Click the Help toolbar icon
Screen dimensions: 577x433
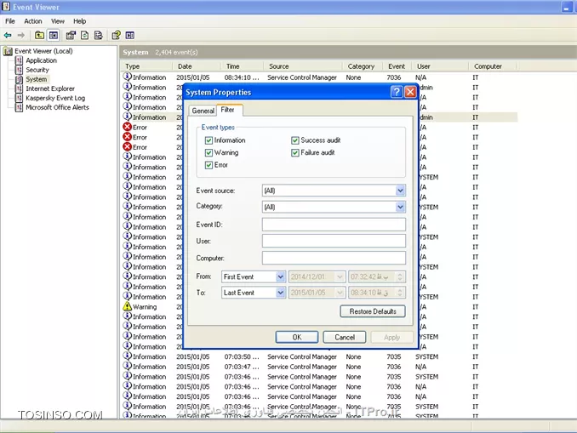(x=117, y=36)
